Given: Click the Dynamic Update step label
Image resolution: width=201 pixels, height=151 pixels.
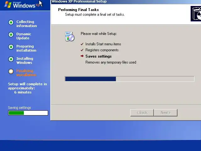Looking at the screenshot, I should point(24,36).
